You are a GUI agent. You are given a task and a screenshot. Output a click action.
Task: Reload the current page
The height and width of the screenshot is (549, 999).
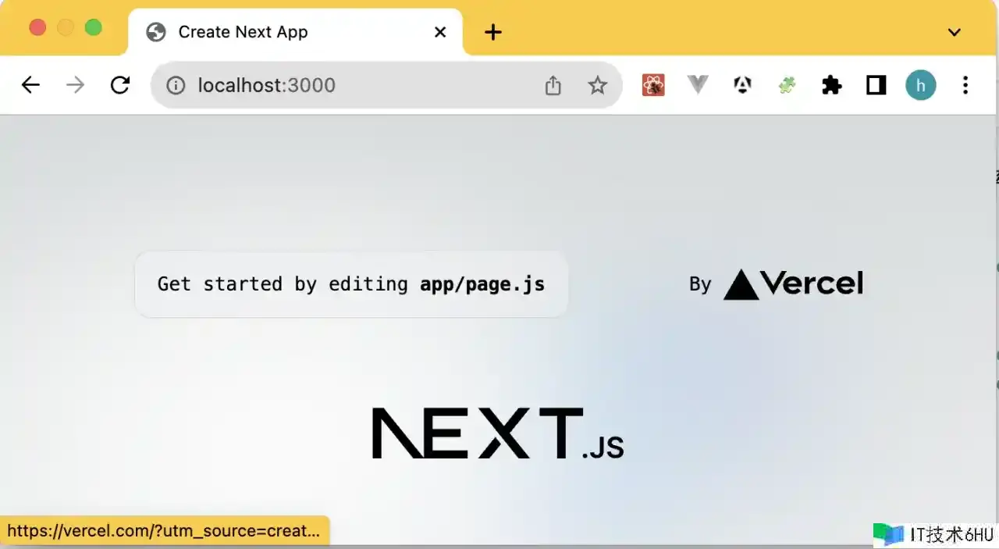tap(120, 85)
